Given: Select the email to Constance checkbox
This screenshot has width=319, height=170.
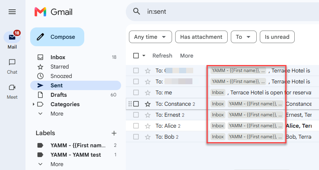Looking at the screenshot, I should pos(136,104).
